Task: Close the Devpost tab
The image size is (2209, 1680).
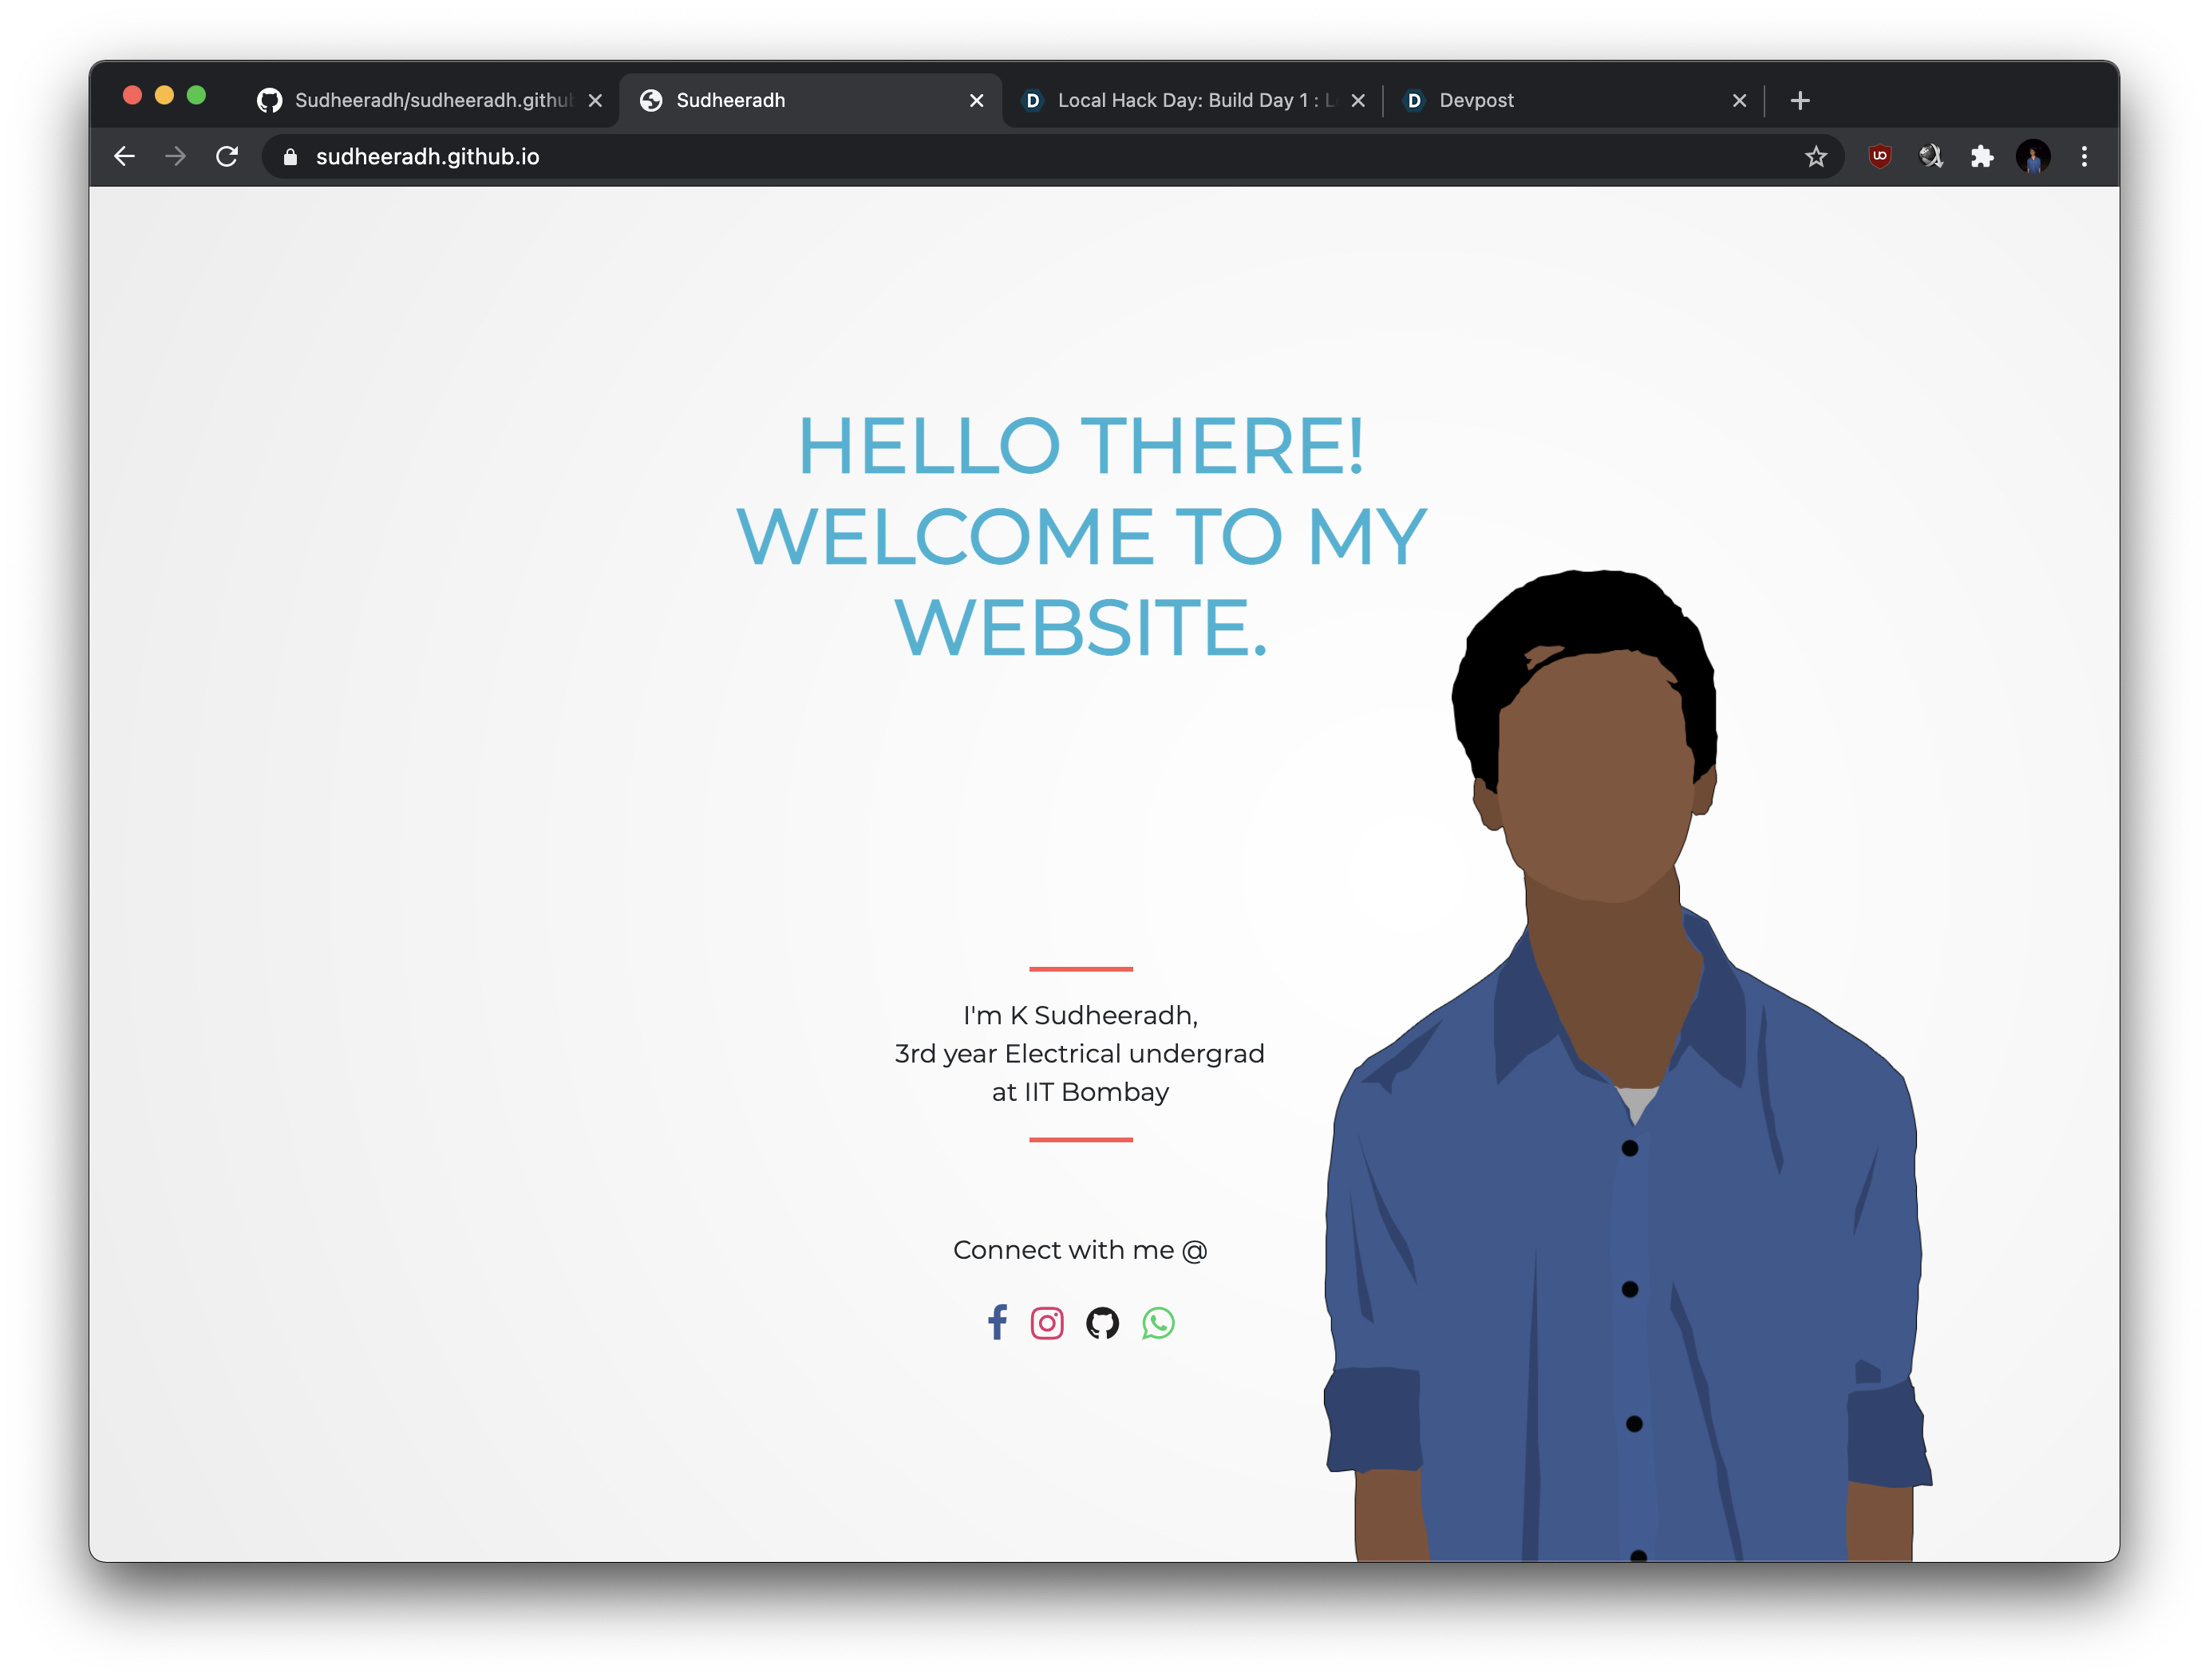Action: 1739,100
